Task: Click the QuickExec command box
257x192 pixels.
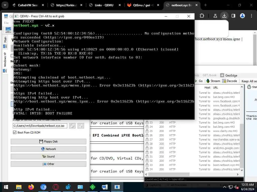Action: pyautogui.click(x=194, y=179)
